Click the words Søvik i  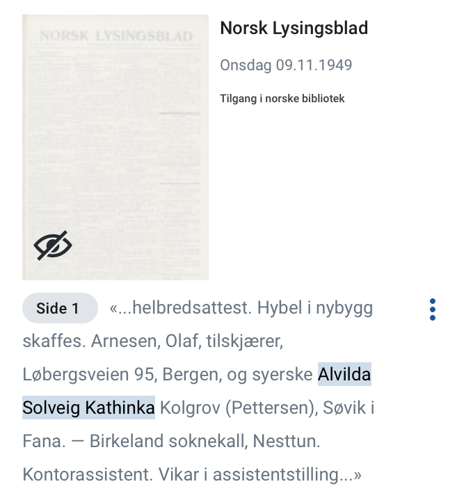tap(348, 408)
